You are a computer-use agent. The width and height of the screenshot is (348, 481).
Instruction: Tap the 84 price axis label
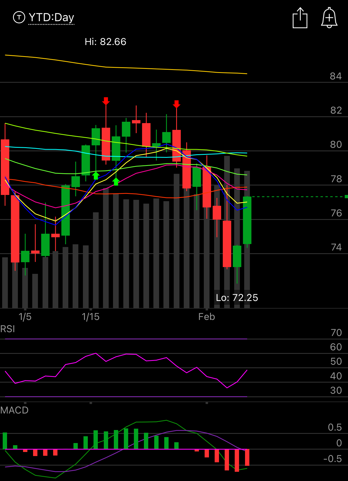(336, 76)
